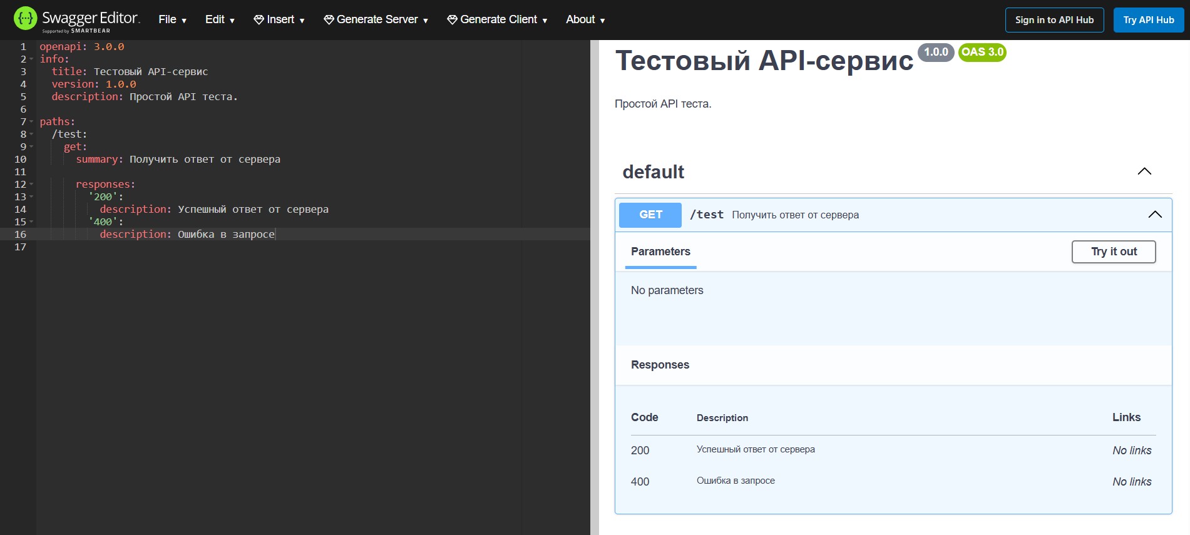
Task: Click Sign in to API Hub
Action: point(1054,20)
